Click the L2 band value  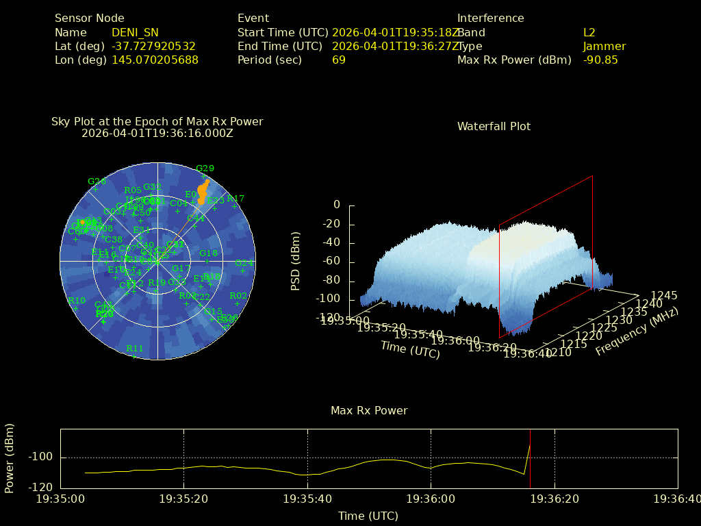[x=589, y=32]
